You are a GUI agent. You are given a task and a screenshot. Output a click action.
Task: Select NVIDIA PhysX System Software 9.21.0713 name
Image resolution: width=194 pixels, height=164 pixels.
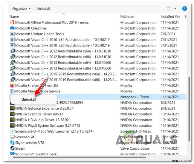(48, 126)
